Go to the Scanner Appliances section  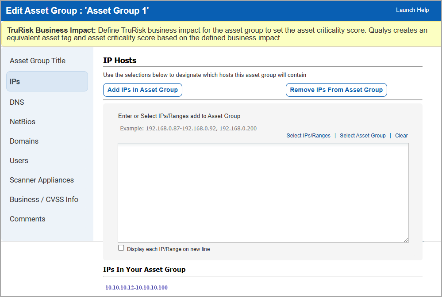[42, 180]
